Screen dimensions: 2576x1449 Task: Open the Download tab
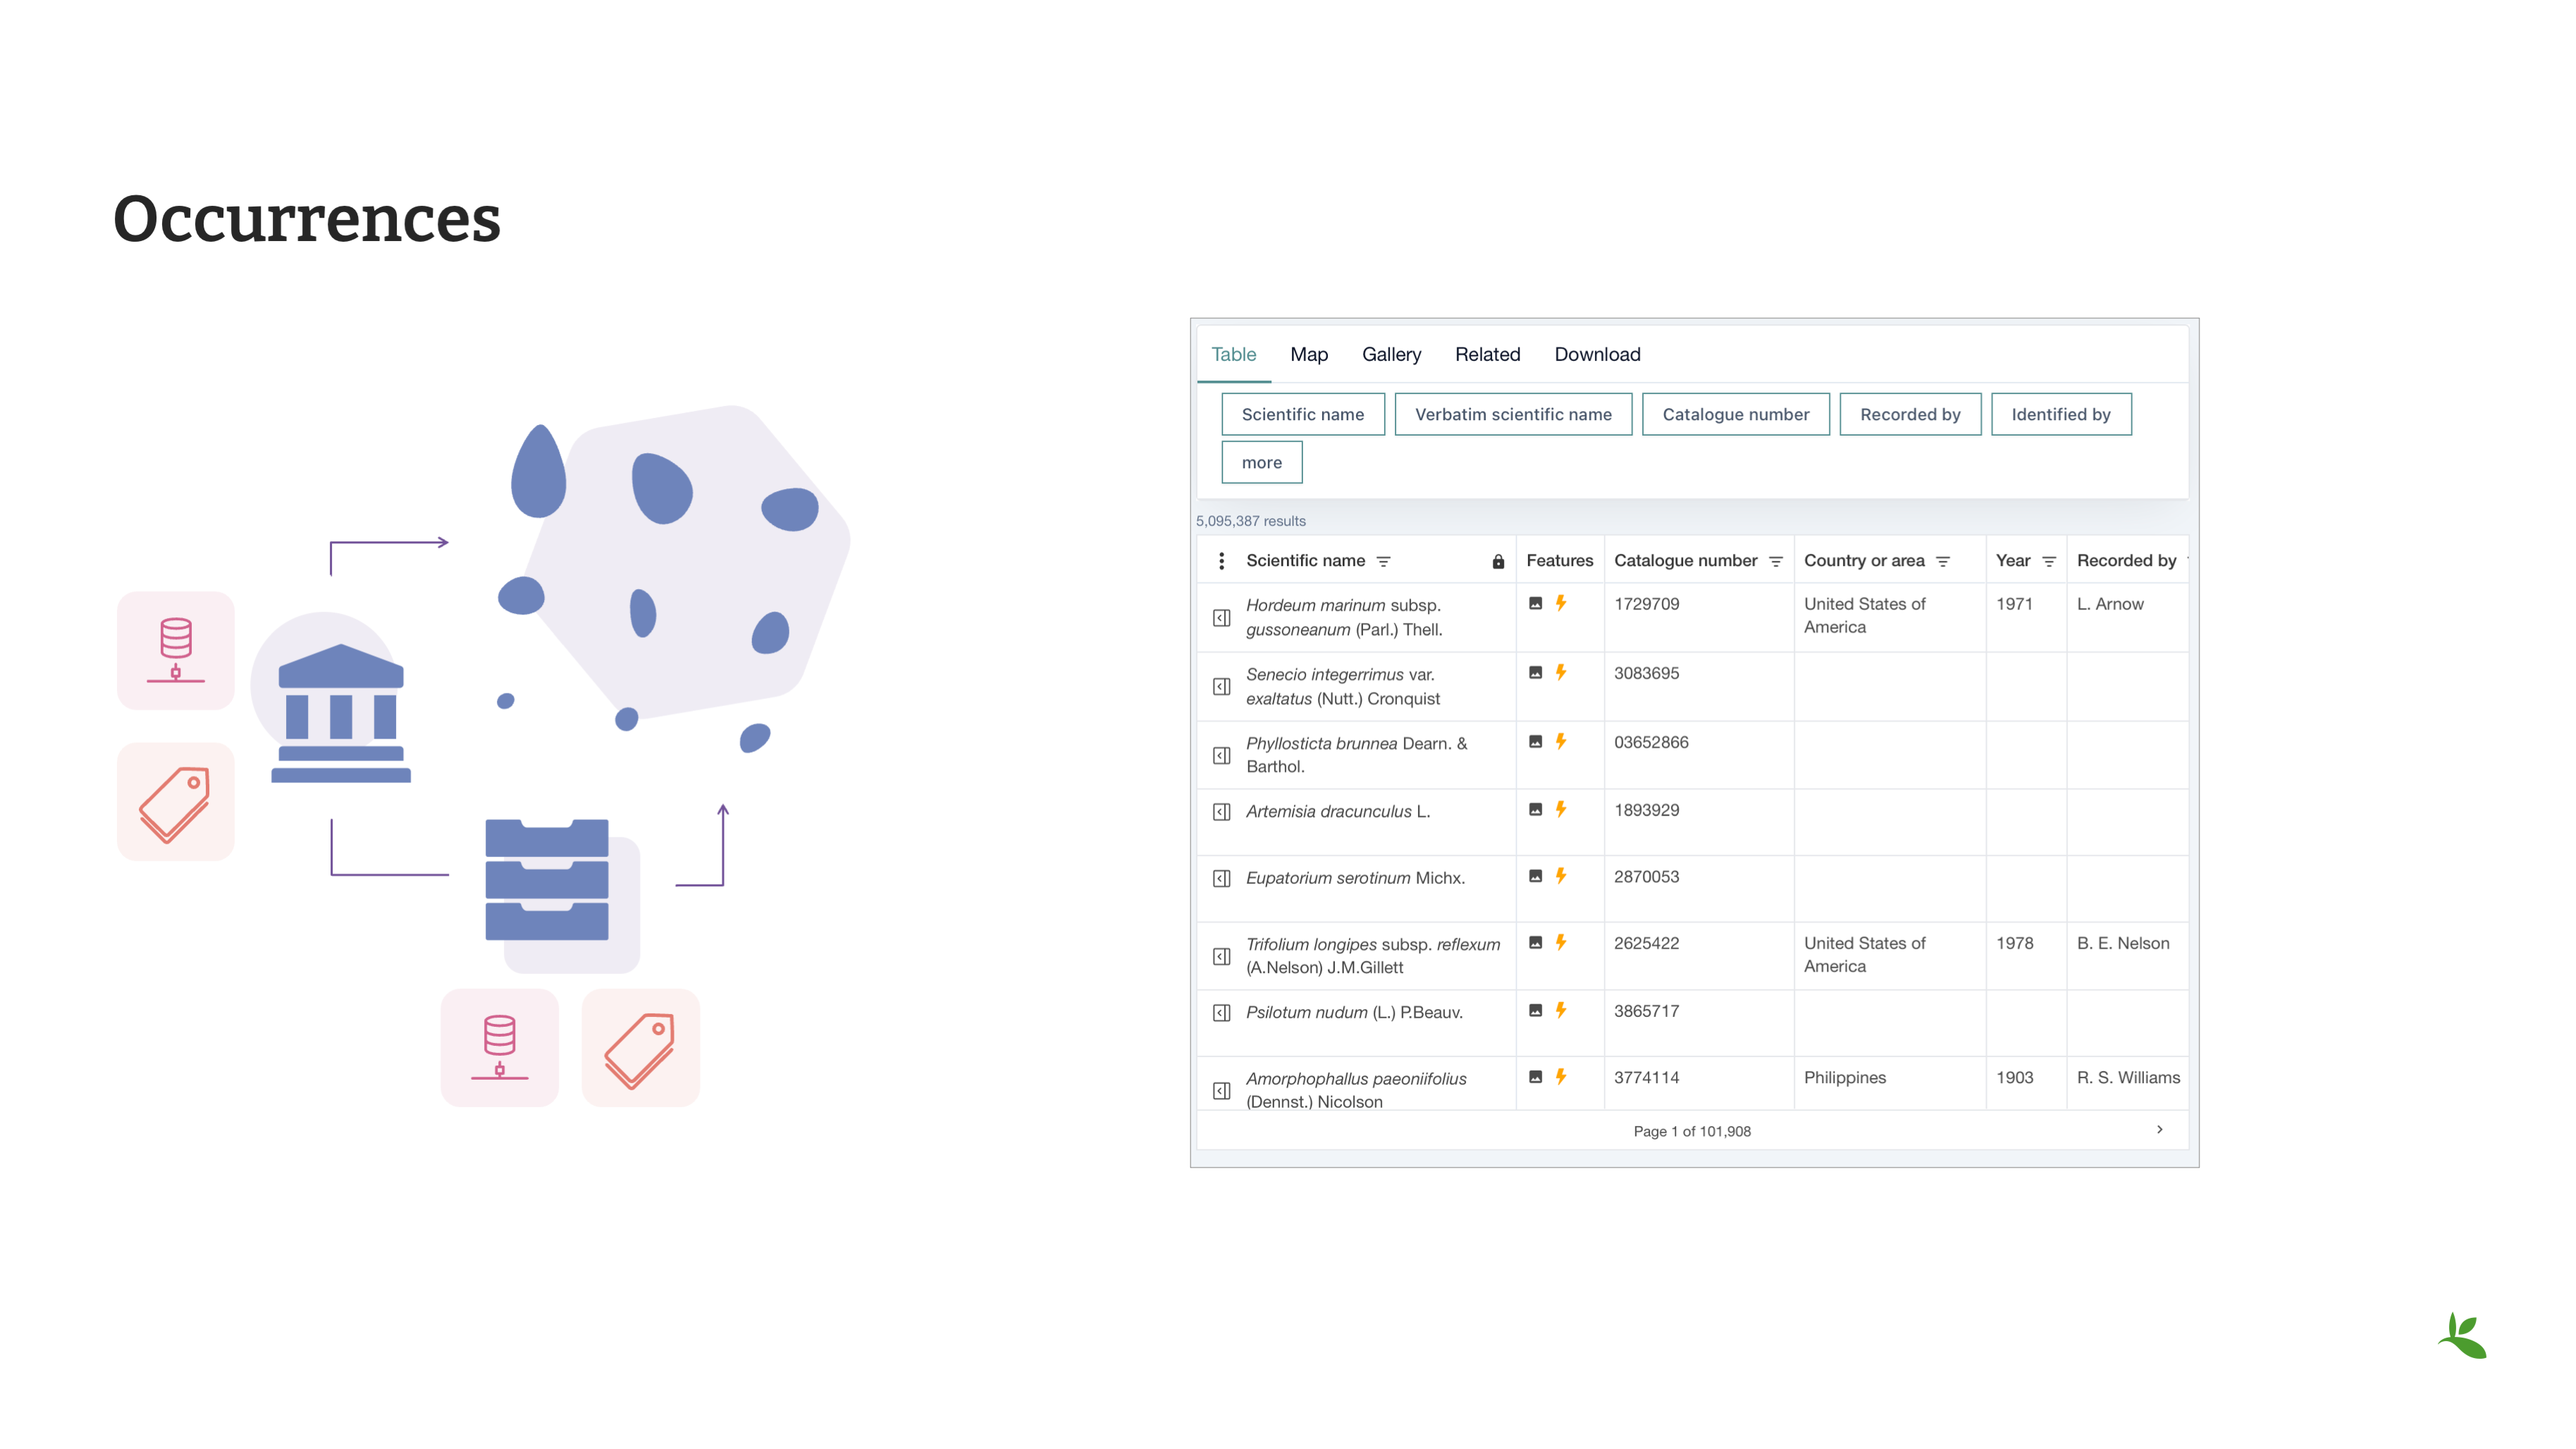click(x=1596, y=354)
